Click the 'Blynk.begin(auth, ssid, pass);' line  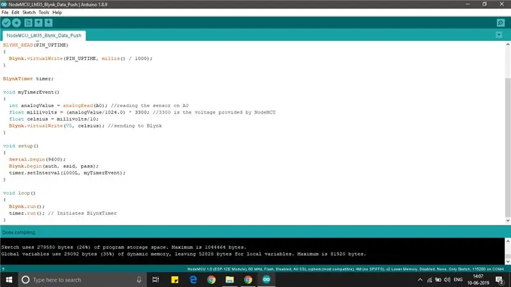click(54, 166)
